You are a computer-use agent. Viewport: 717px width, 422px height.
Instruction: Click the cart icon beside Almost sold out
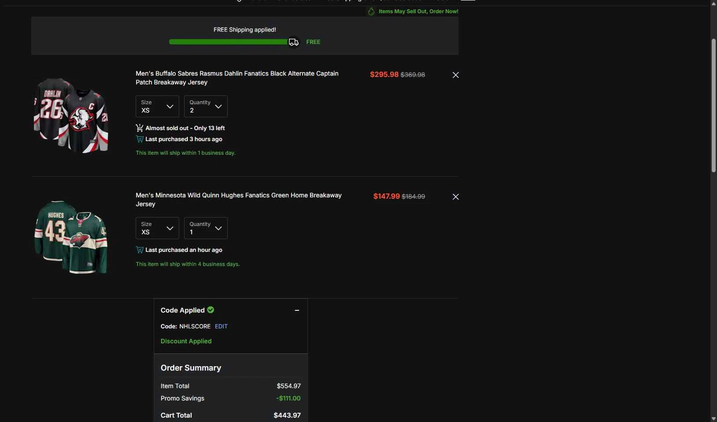click(140, 128)
